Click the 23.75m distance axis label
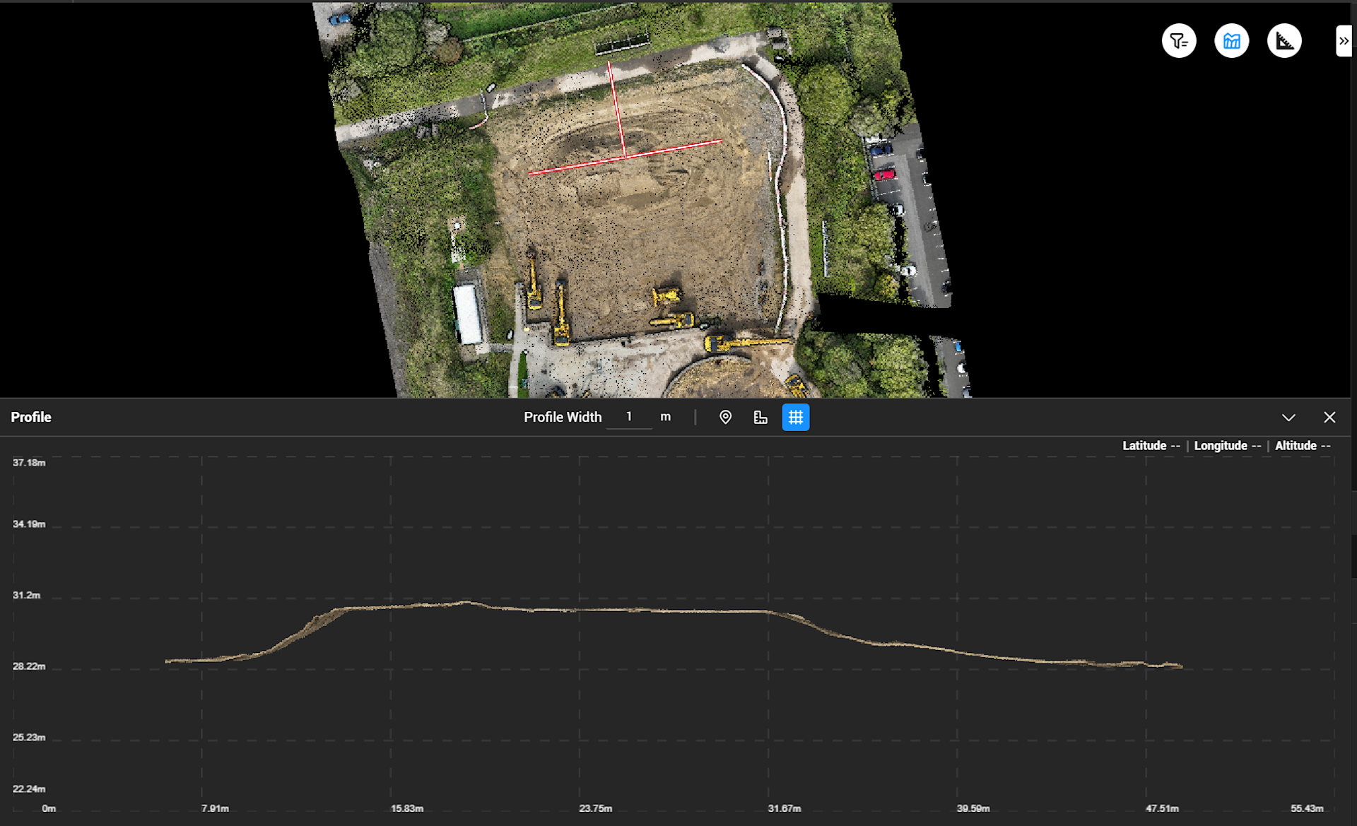This screenshot has width=1357, height=826. click(x=595, y=808)
